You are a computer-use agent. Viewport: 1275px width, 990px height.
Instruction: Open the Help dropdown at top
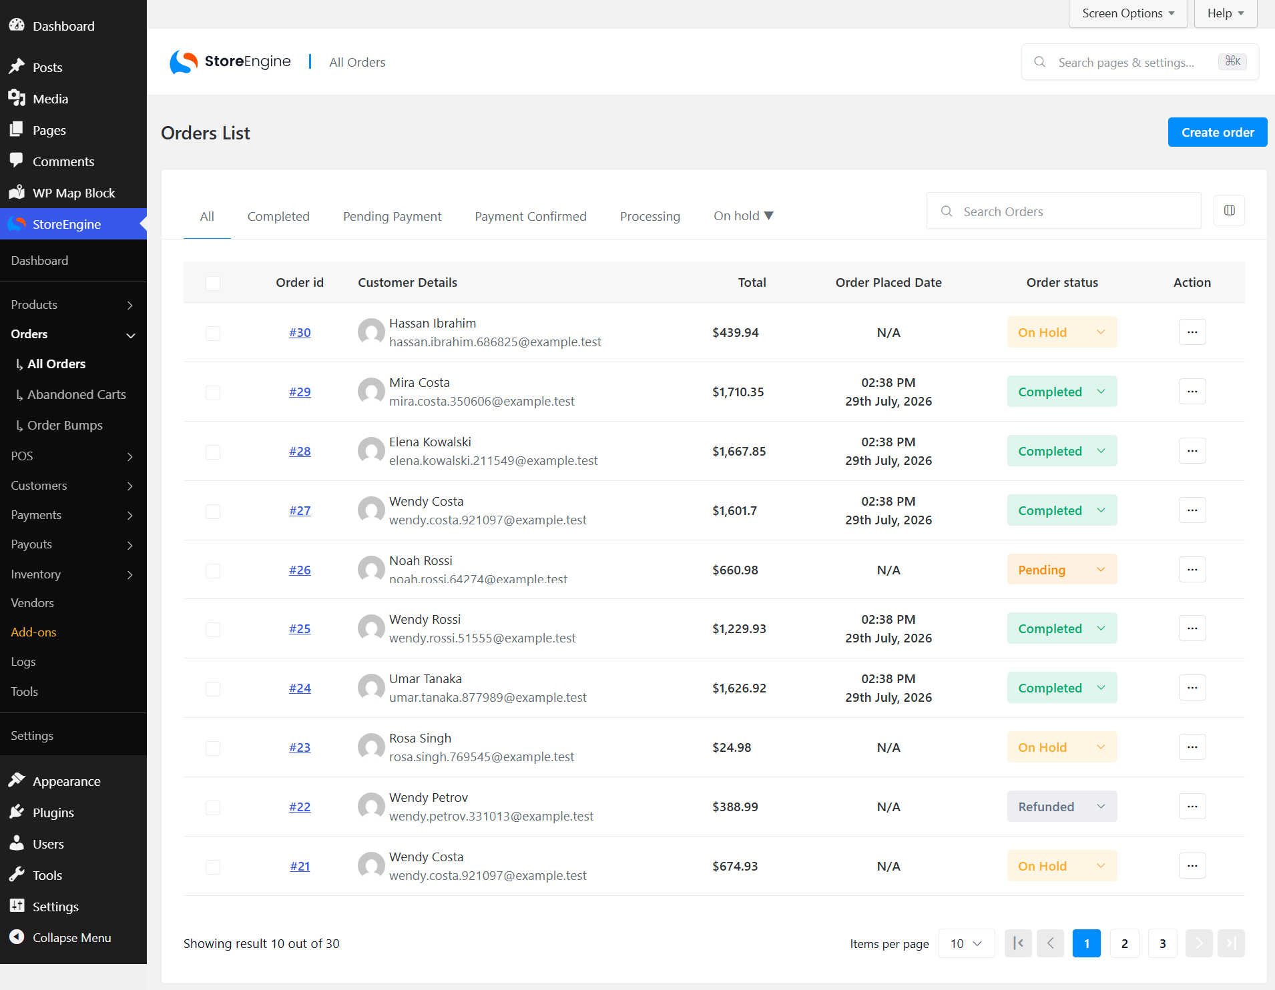tap(1226, 13)
